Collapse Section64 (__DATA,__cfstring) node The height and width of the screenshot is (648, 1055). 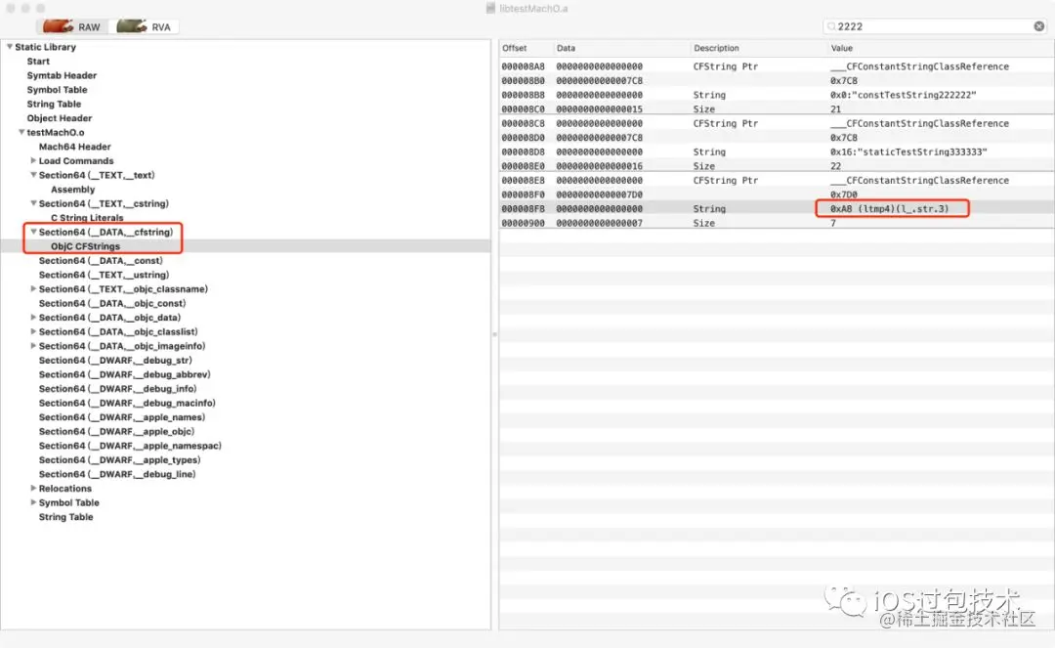[x=33, y=232]
